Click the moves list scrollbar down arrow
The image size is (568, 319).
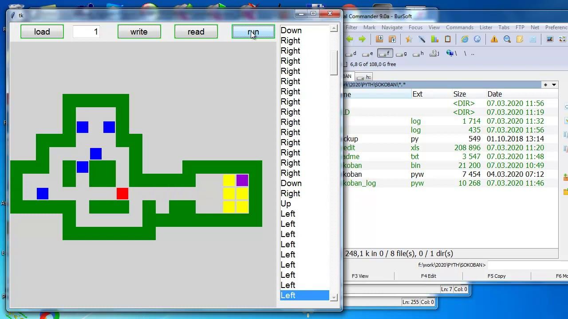(x=334, y=297)
